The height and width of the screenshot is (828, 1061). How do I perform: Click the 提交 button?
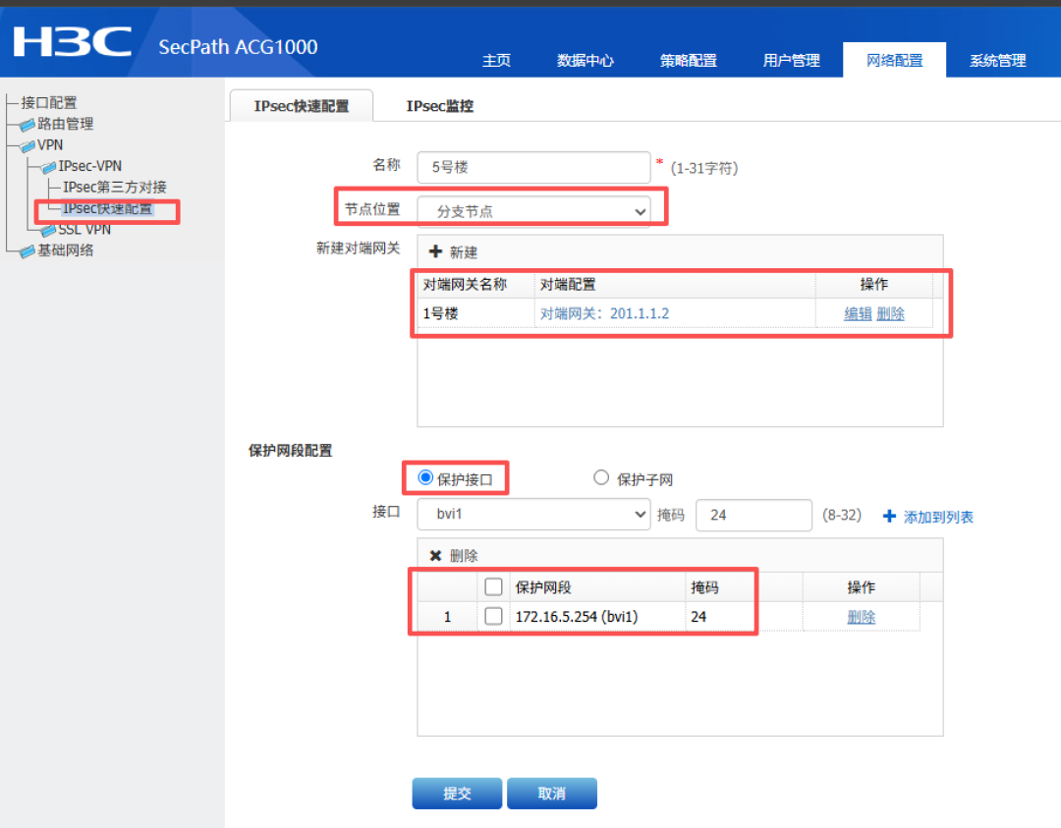(x=458, y=794)
